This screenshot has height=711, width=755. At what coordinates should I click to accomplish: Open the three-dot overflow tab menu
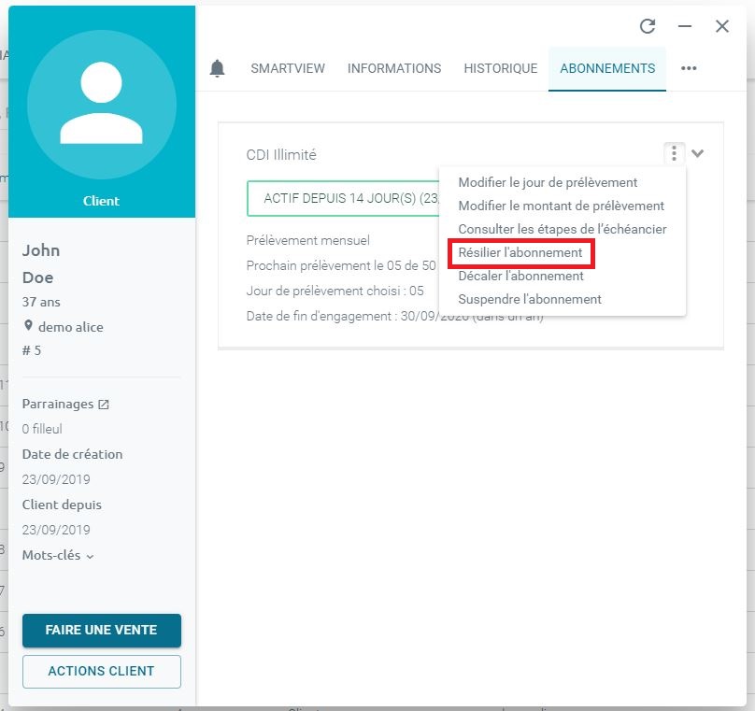689,68
